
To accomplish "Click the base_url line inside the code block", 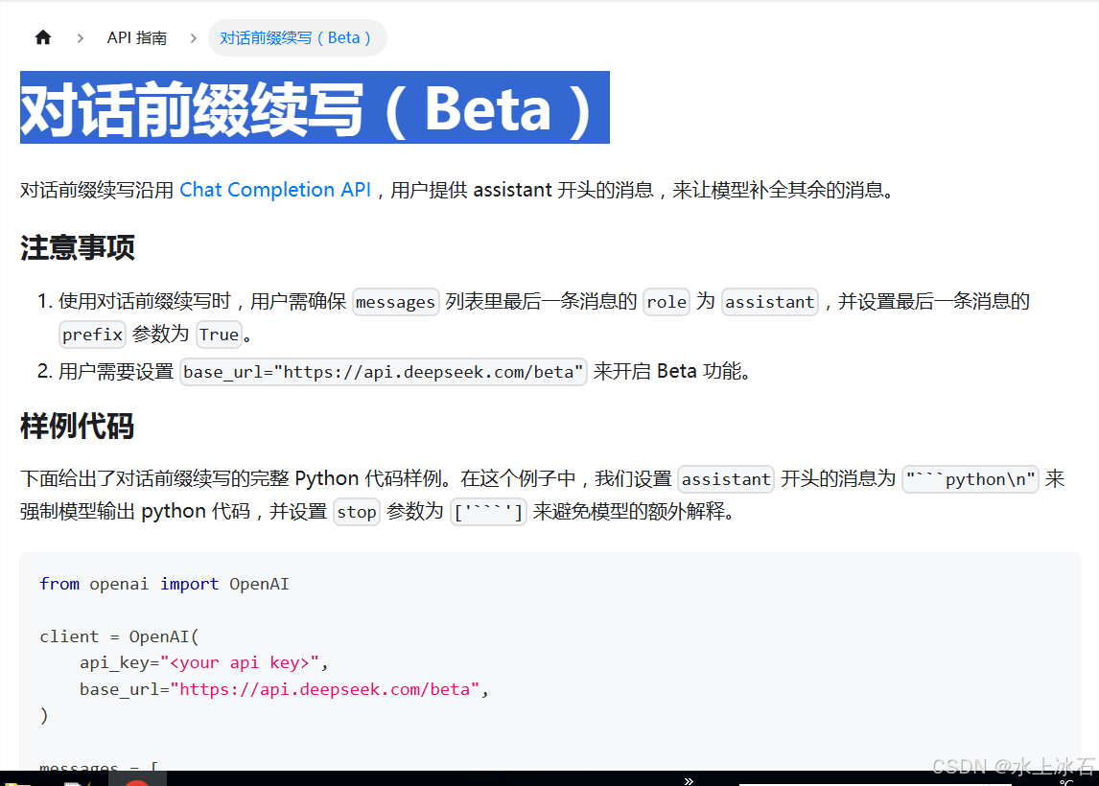I will click(x=284, y=689).
